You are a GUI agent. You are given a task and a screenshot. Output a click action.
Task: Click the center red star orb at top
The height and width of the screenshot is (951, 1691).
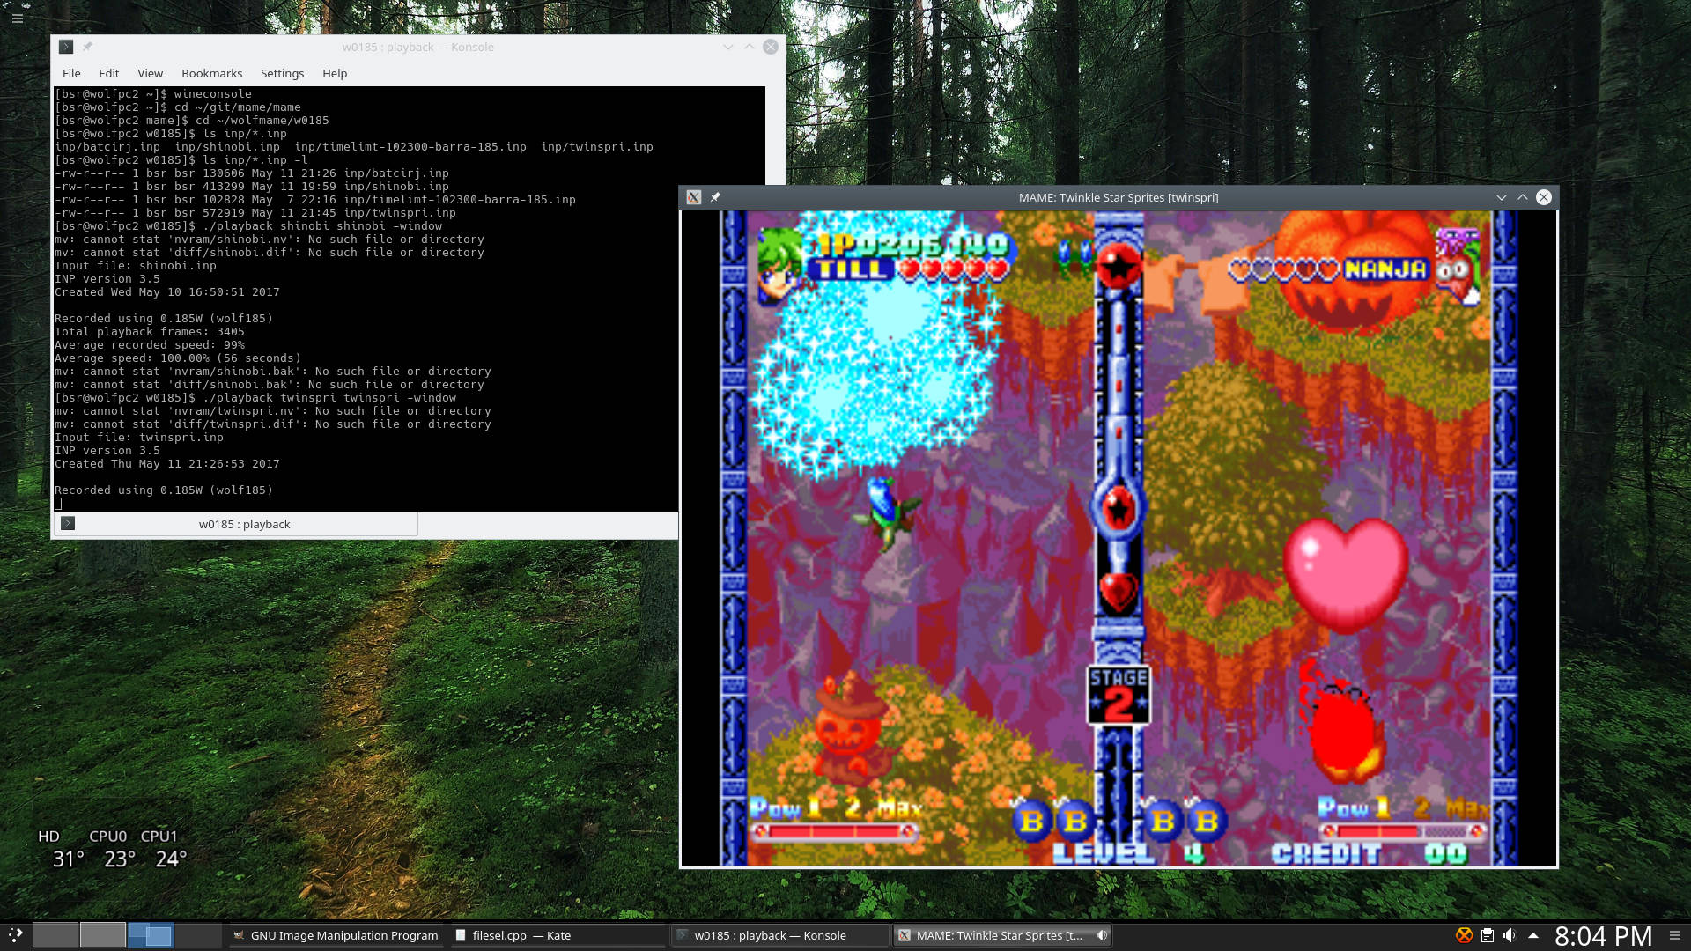coord(1119,266)
